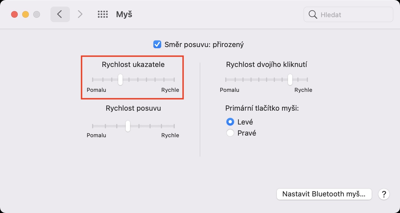Click the search magnifying glass icon
The image size is (400, 213).
[x=313, y=15]
